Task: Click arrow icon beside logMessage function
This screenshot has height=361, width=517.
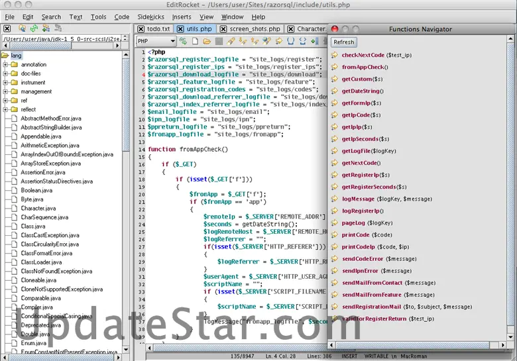Action: click(335, 199)
